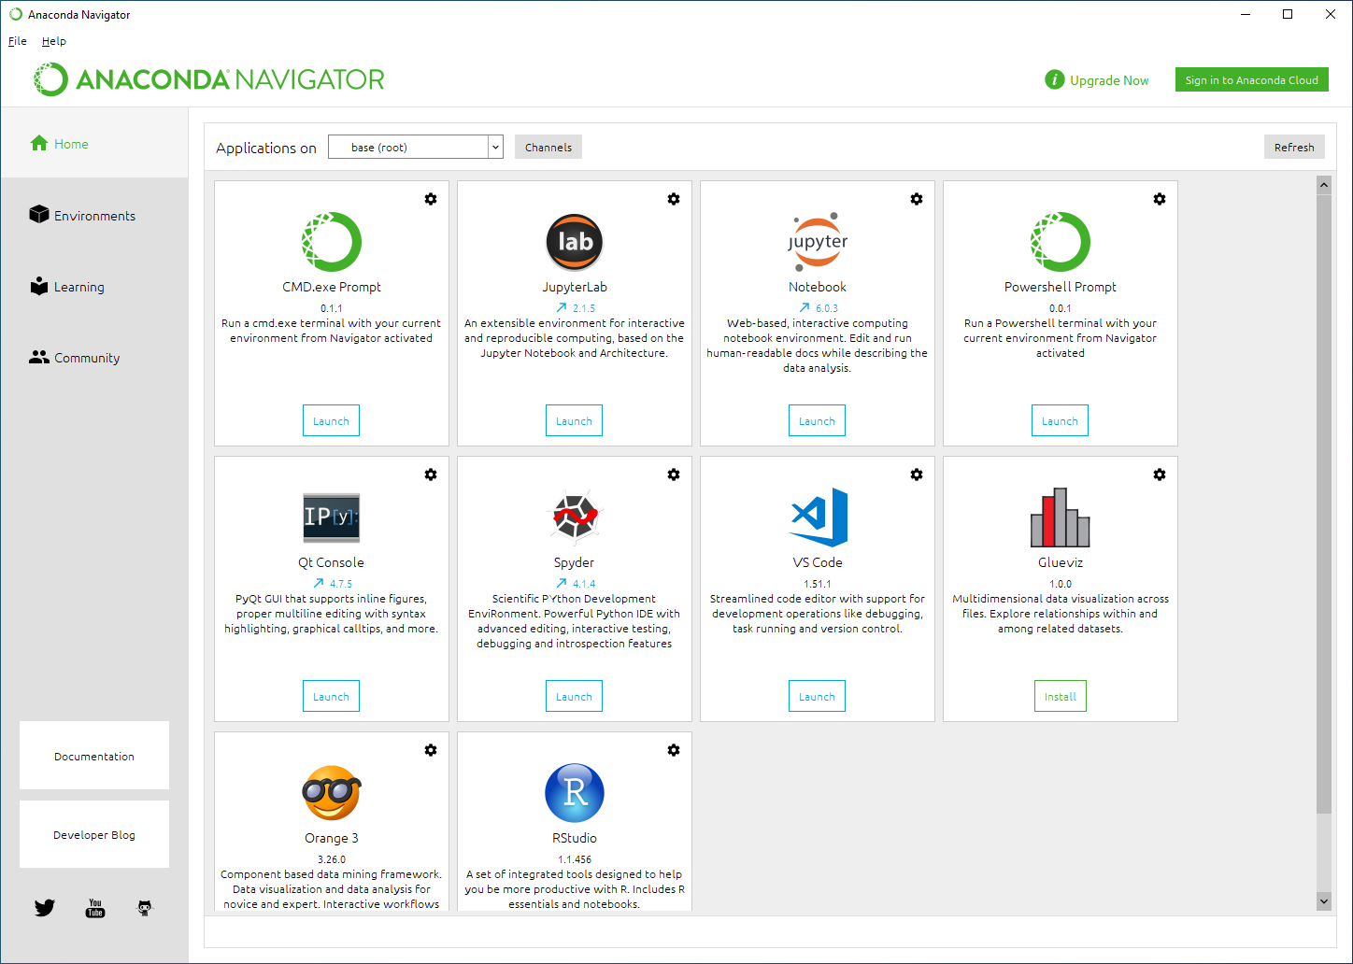Launch Spyder
Screen dimensions: 1353x964
click(574, 696)
